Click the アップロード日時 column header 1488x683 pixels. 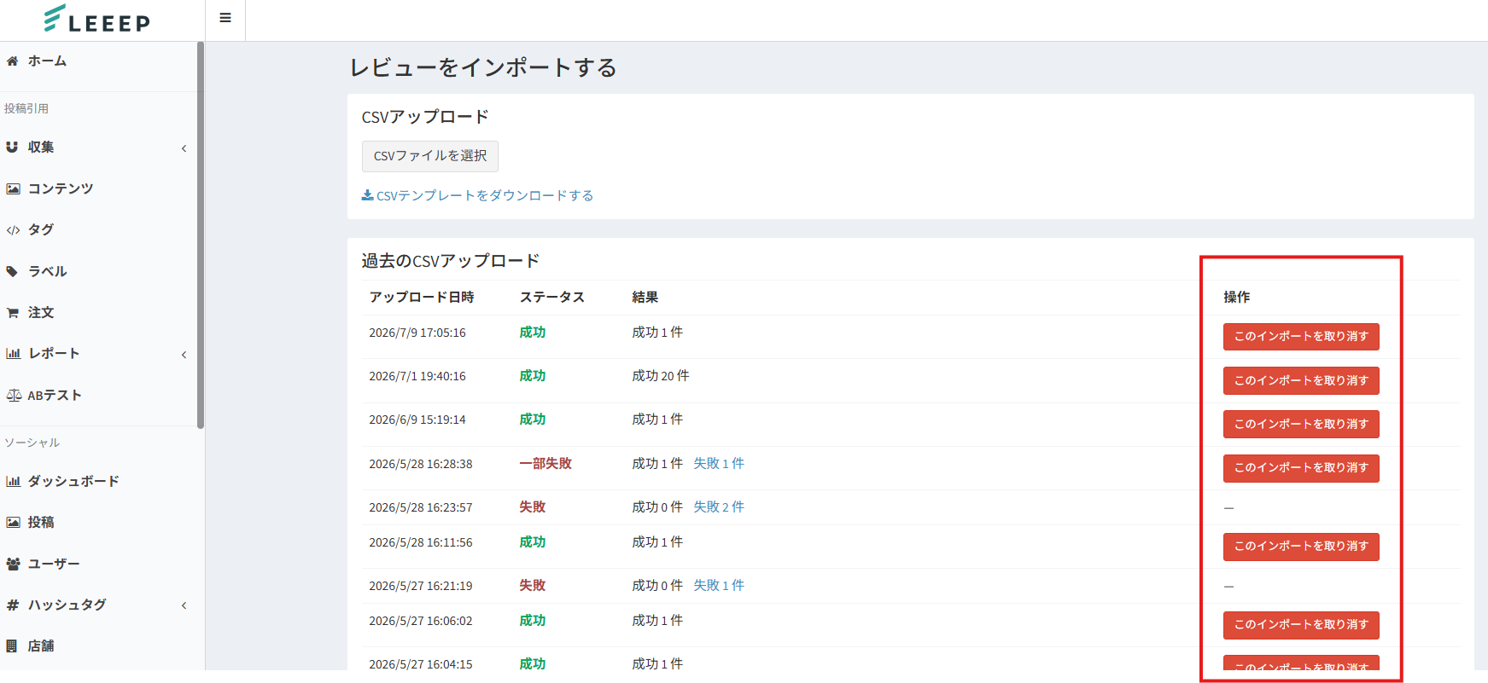(x=422, y=297)
